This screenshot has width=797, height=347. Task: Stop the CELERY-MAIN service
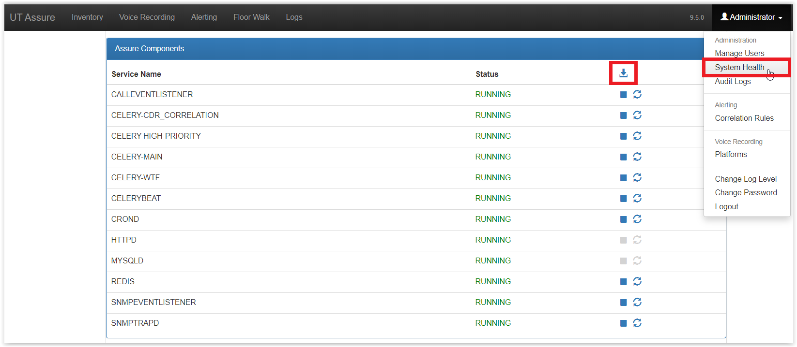624,157
